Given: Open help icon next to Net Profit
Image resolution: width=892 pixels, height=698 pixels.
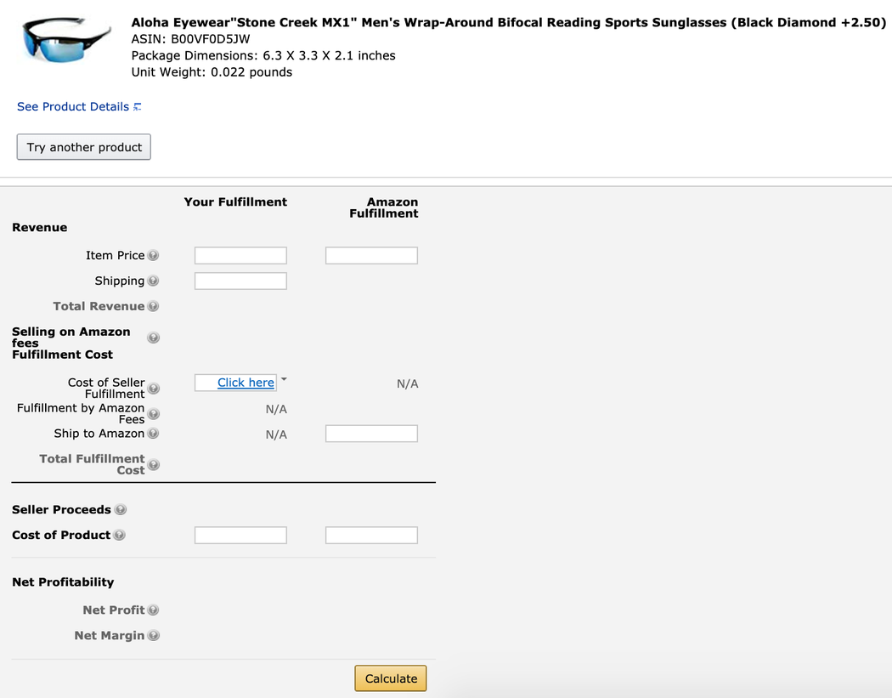Looking at the screenshot, I should pyautogui.click(x=153, y=610).
